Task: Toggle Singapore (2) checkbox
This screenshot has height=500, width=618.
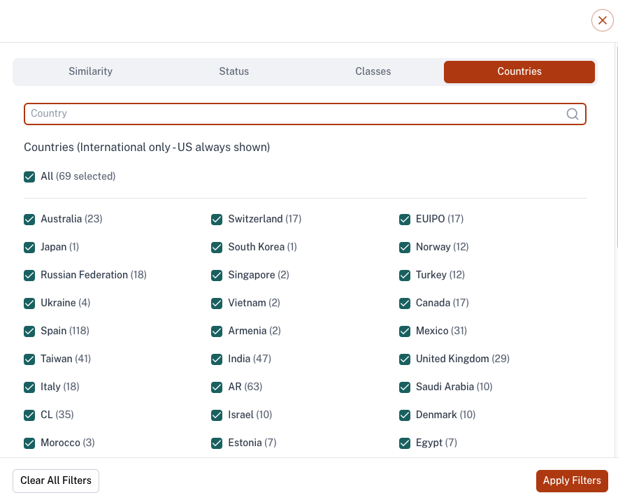Action: (217, 276)
